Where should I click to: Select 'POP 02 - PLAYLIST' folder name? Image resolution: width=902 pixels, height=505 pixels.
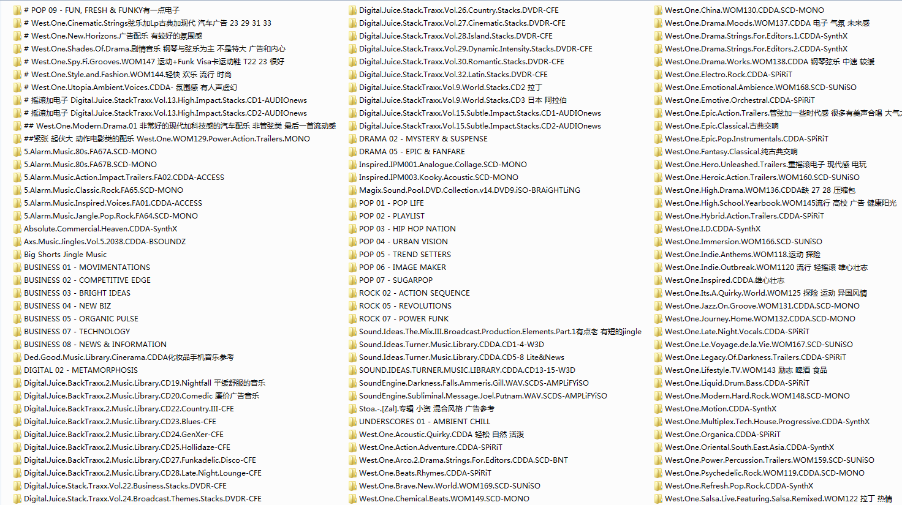(392, 216)
